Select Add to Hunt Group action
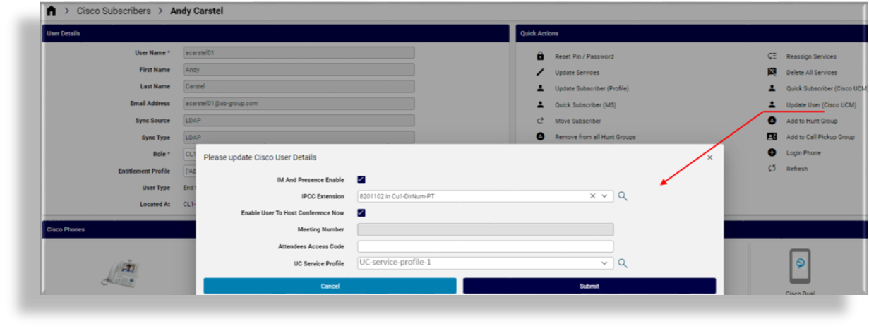Viewport: 869px width, 331px height. pos(812,121)
